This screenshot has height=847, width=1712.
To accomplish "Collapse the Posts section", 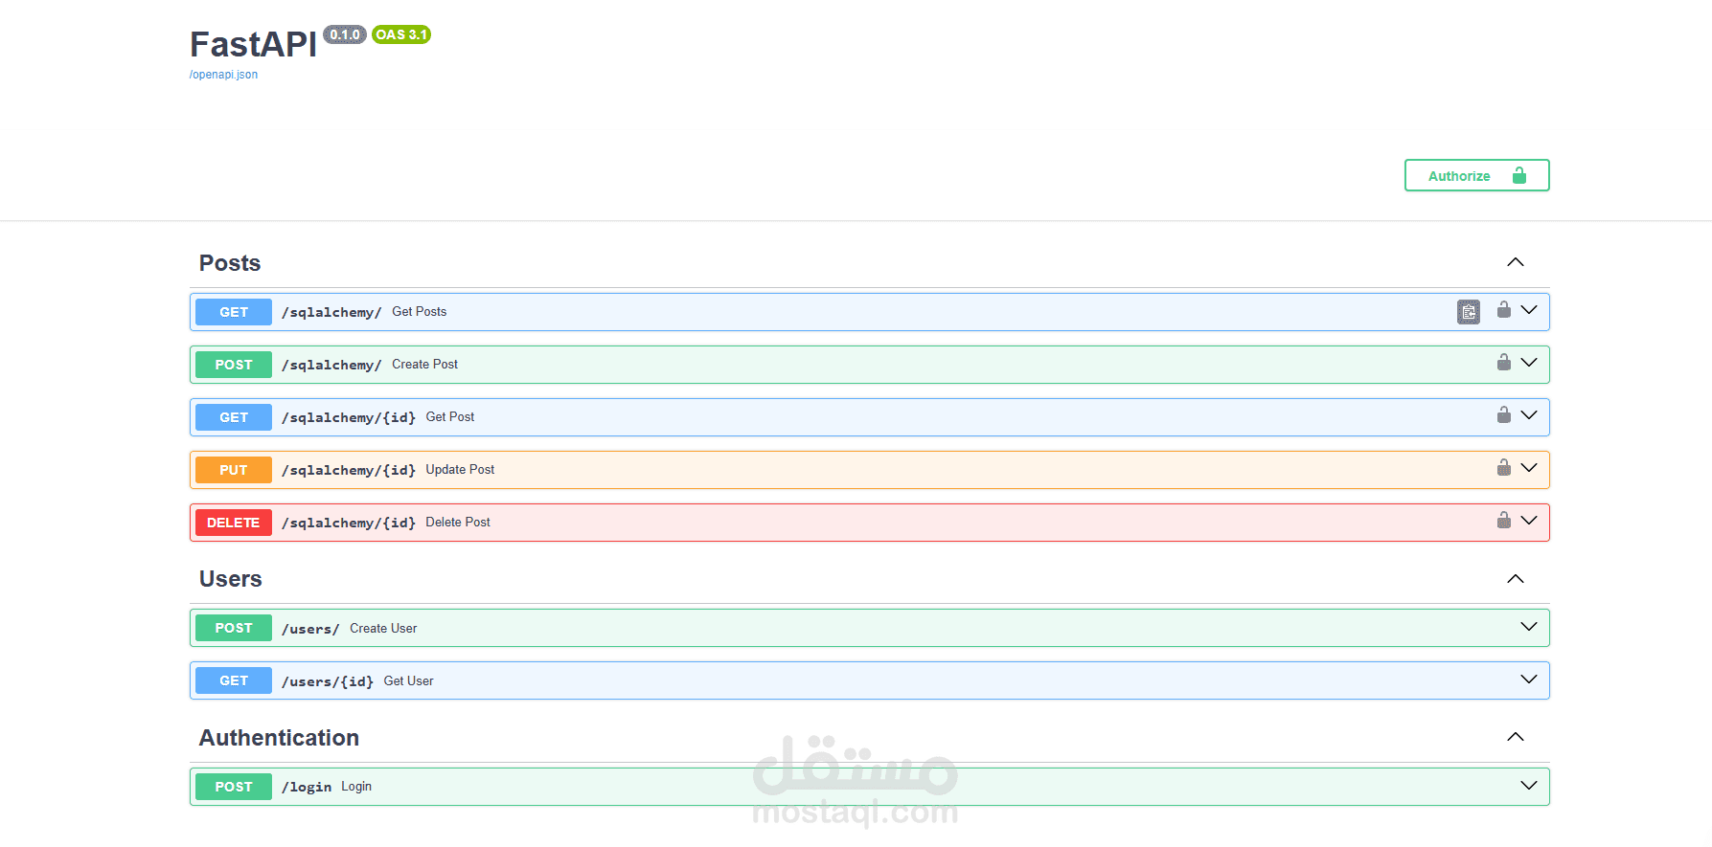I will click(x=1516, y=262).
